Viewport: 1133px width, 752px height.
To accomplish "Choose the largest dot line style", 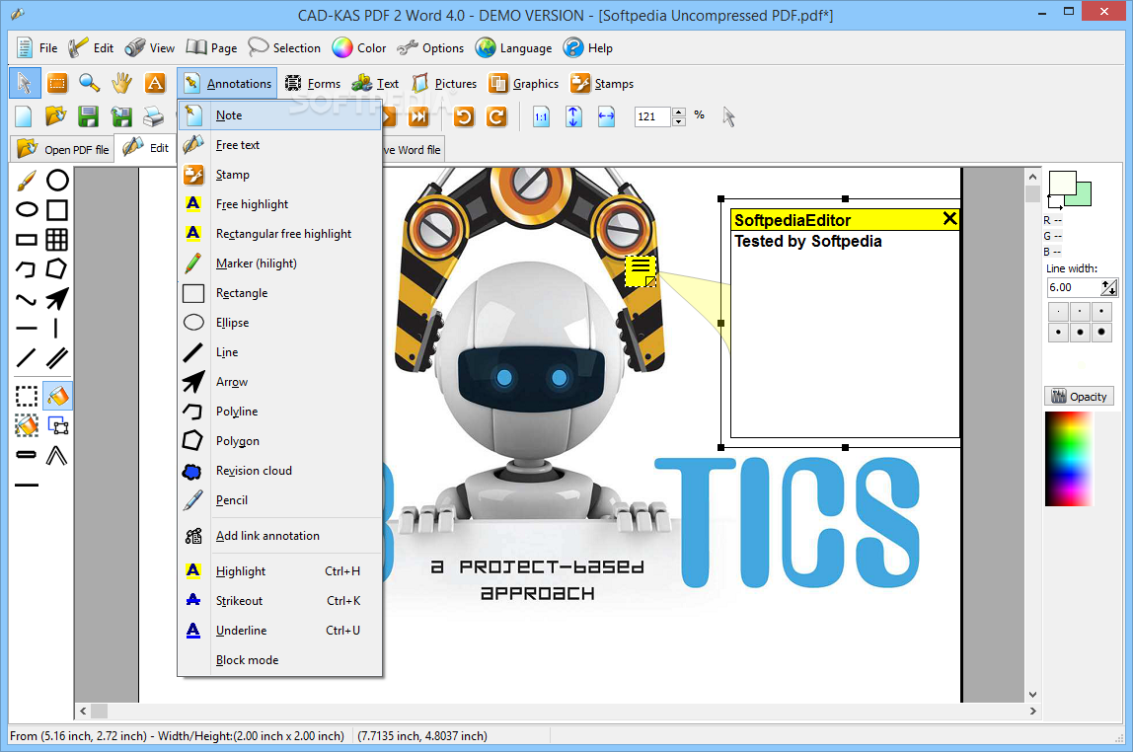I will 1101,333.
